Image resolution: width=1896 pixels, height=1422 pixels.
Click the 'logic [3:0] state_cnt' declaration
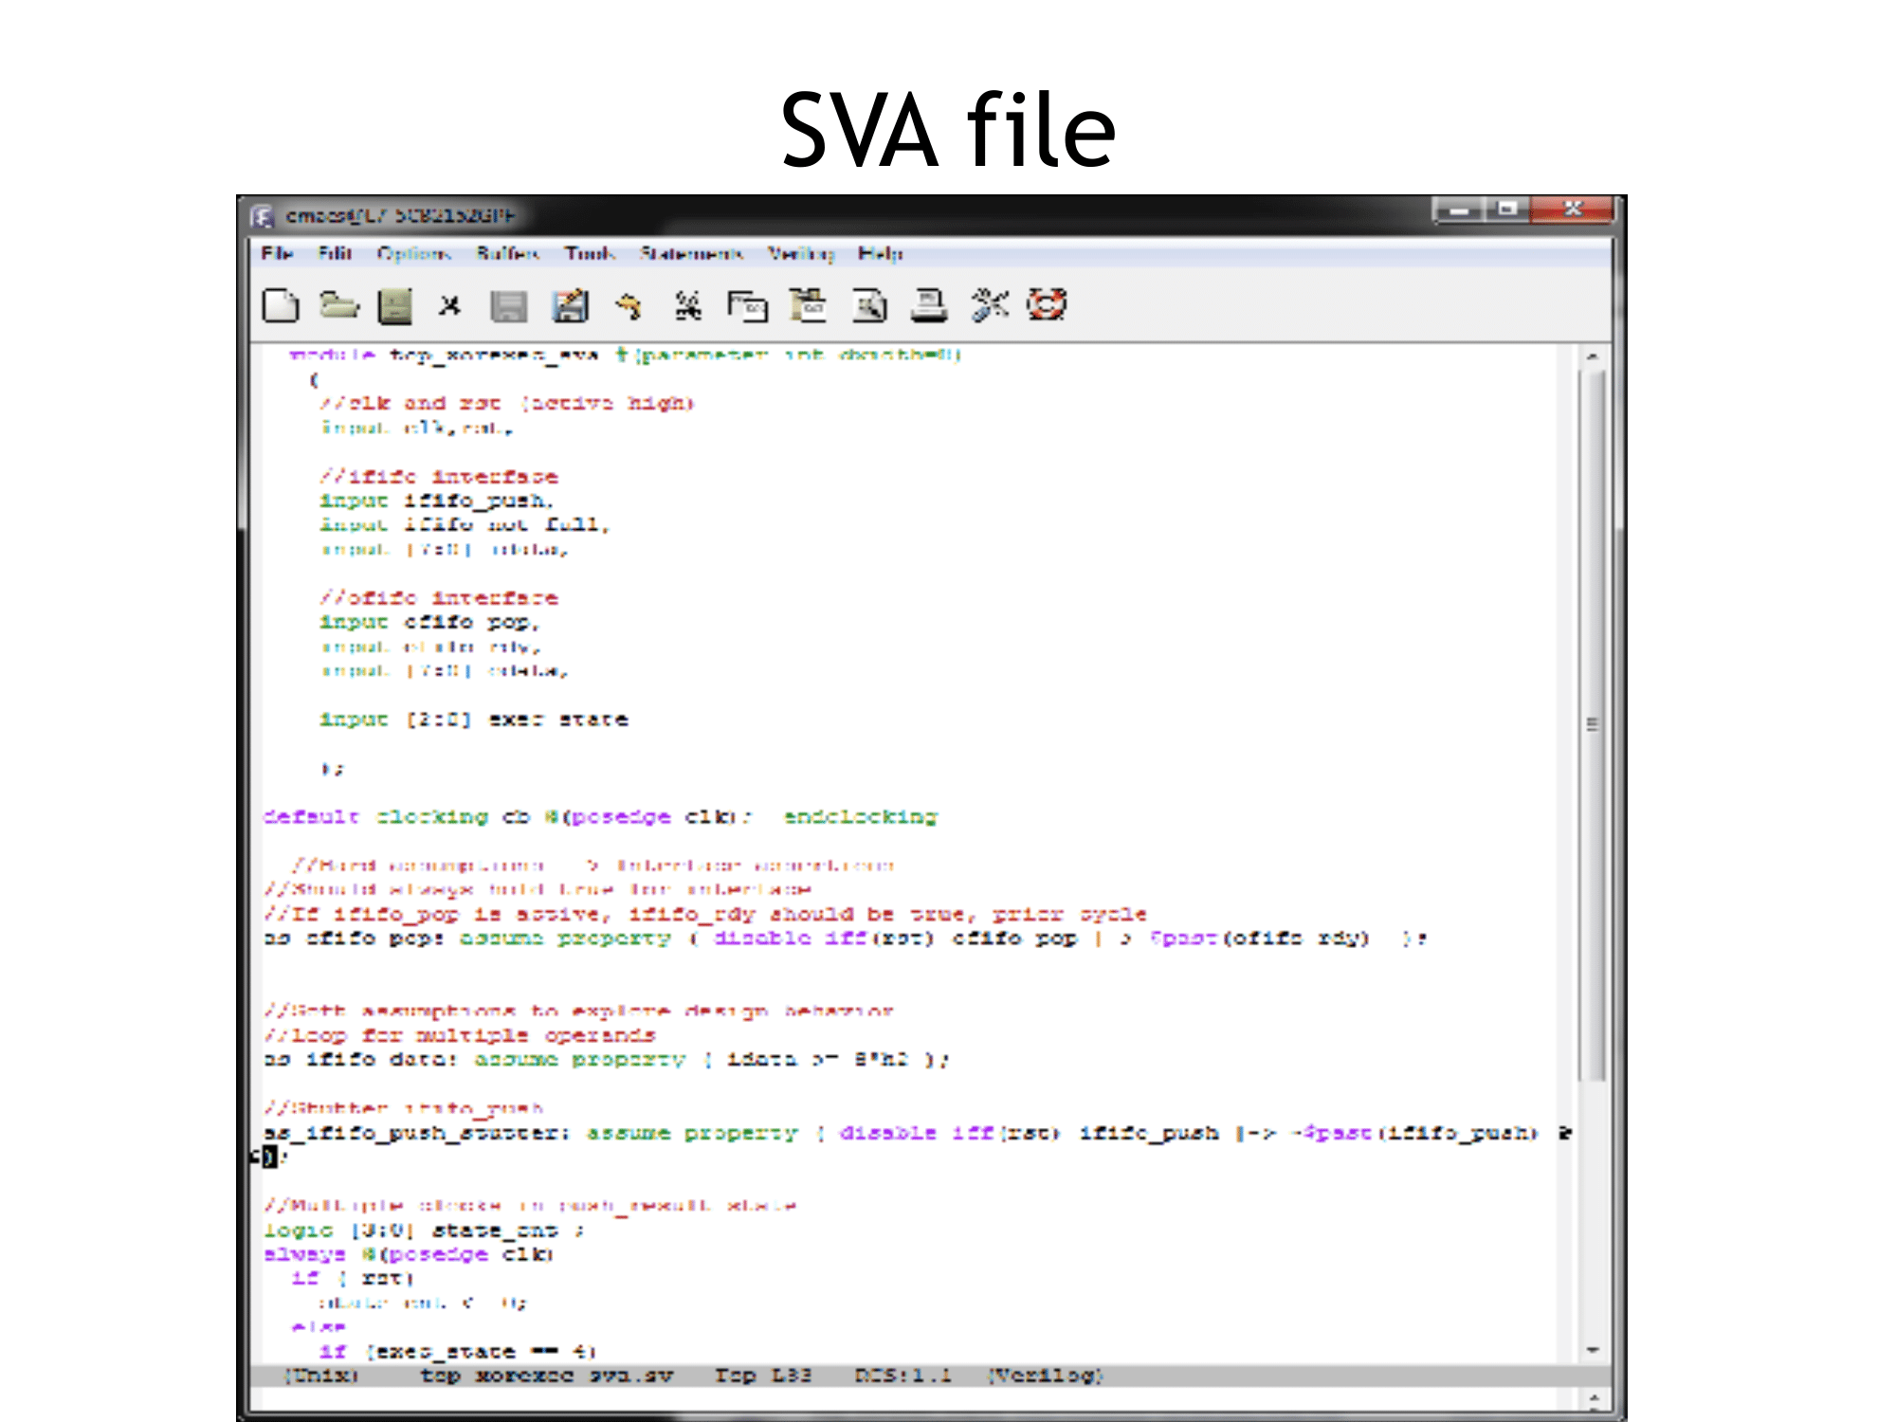[424, 1231]
